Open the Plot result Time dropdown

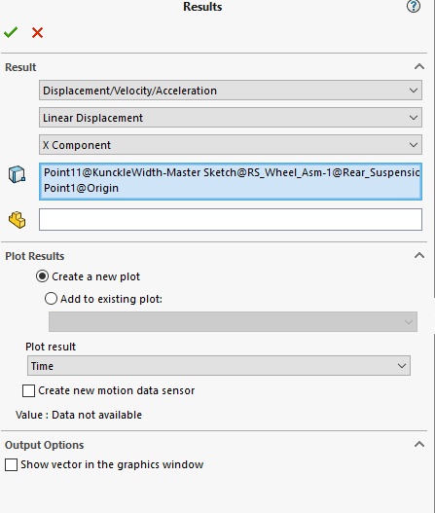click(x=219, y=366)
